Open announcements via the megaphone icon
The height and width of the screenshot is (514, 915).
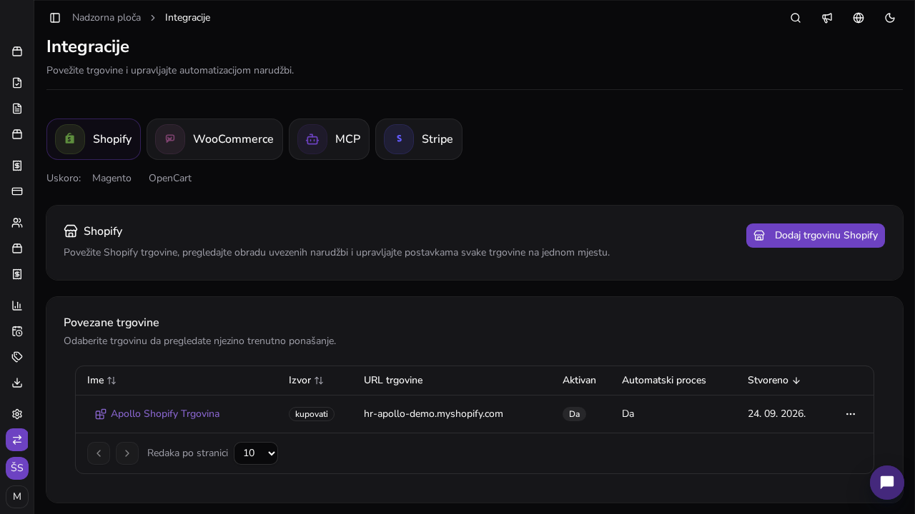pyautogui.click(x=827, y=18)
